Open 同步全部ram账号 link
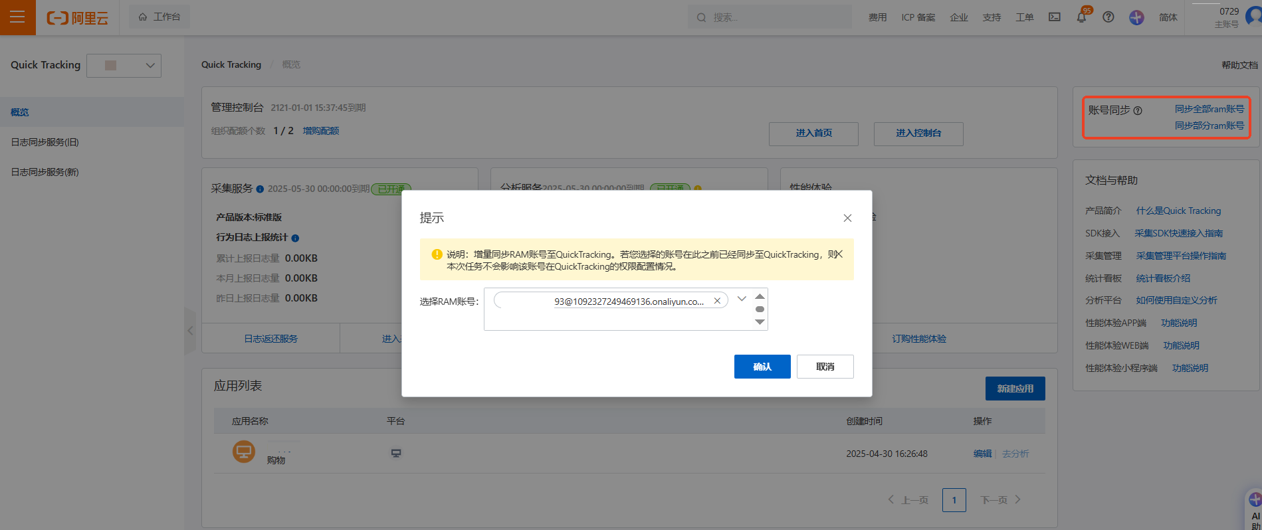Image resolution: width=1262 pixels, height=530 pixels. [x=1209, y=109]
